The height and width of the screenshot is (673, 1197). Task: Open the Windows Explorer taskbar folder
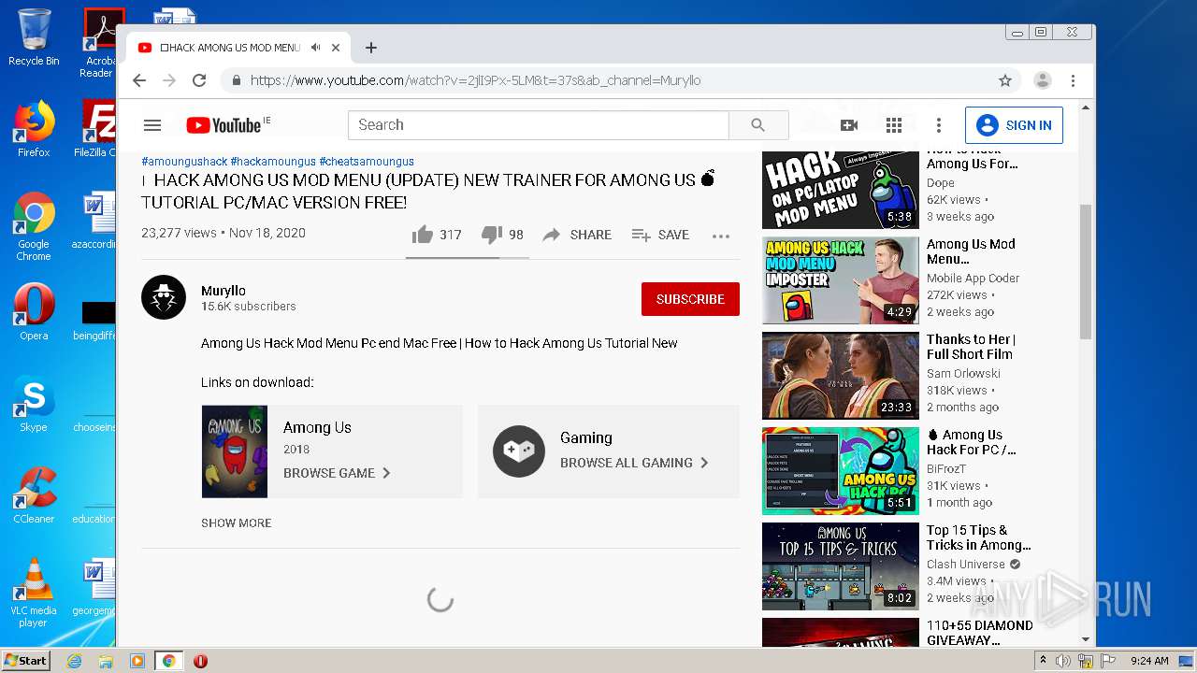(x=106, y=661)
